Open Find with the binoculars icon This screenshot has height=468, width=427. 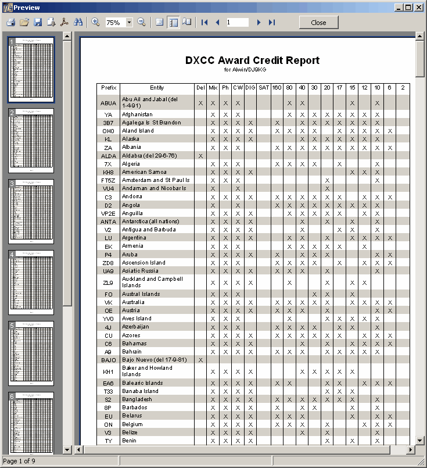[x=78, y=23]
